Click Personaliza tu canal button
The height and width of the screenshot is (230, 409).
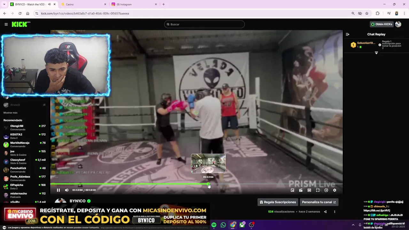click(x=319, y=202)
